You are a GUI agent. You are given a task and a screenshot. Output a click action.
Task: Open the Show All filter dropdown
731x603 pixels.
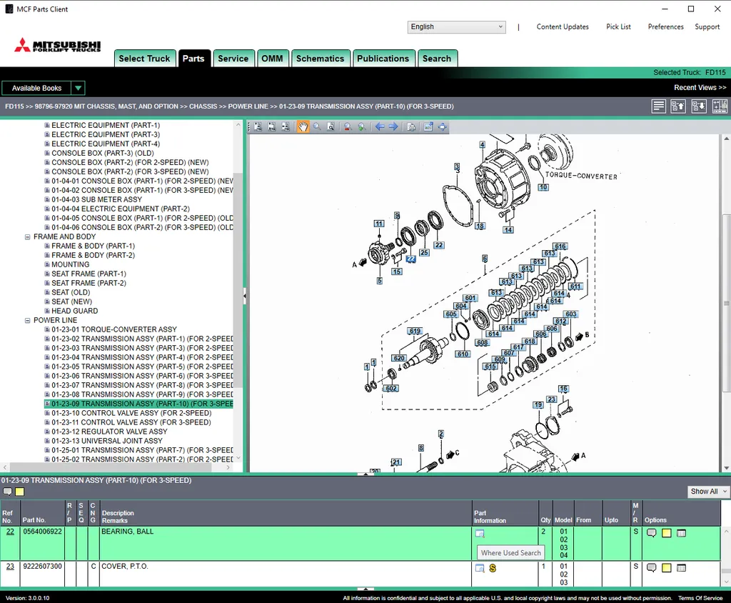[x=708, y=492]
